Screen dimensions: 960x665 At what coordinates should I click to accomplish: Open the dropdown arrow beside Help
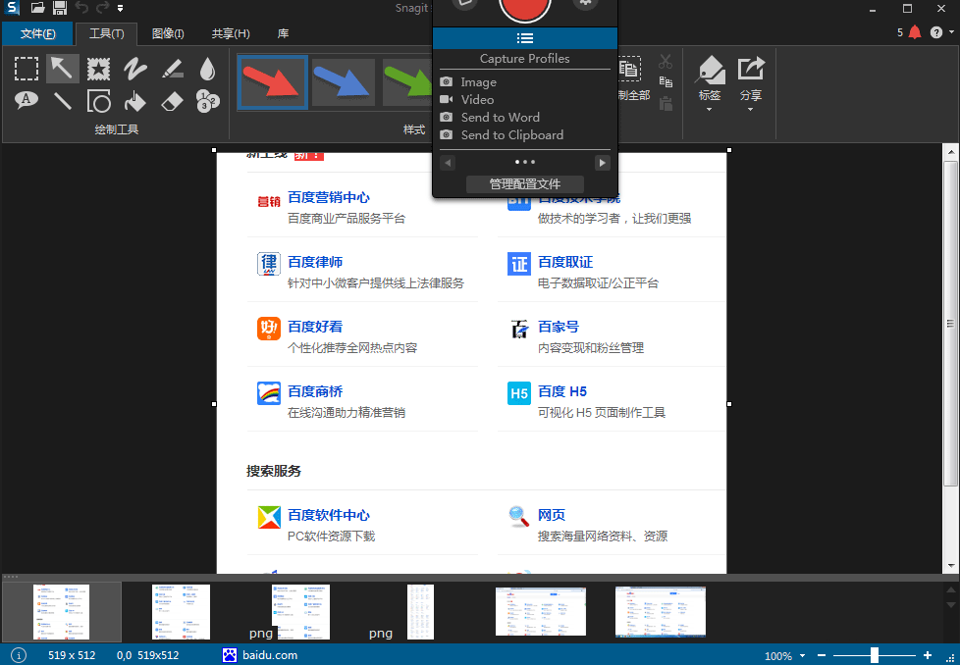(x=951, y=31)
